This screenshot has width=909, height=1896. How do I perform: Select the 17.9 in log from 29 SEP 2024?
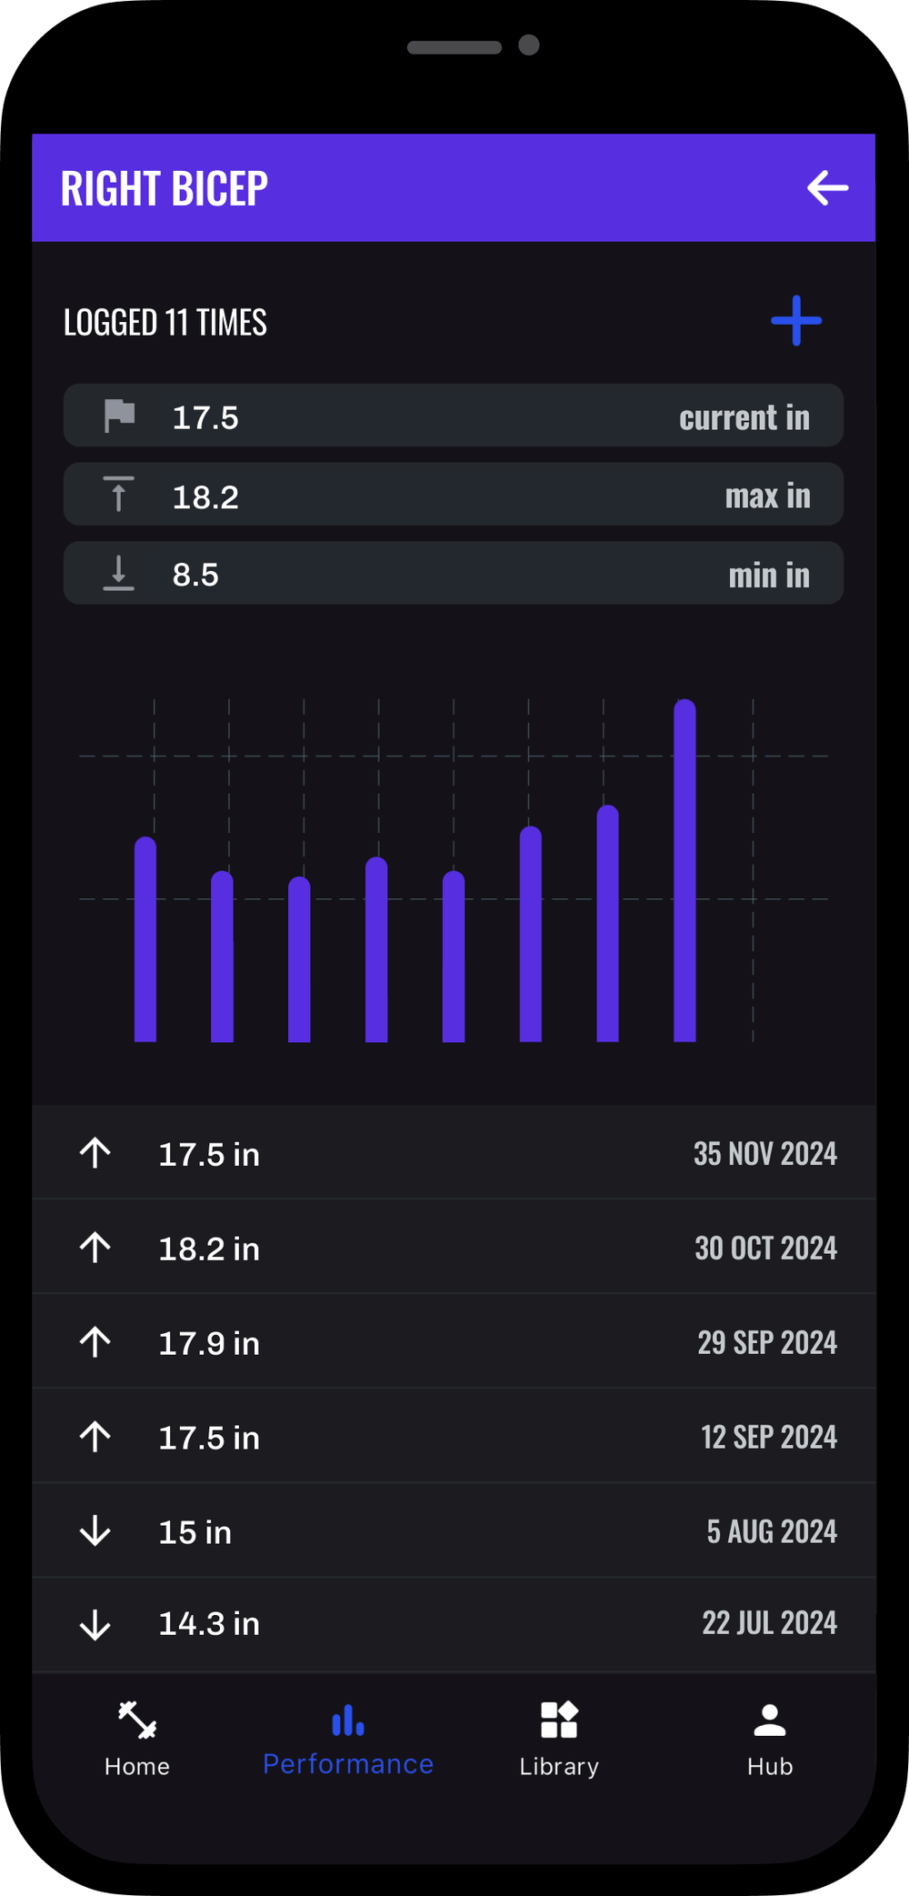click(x=454, y=1342)
